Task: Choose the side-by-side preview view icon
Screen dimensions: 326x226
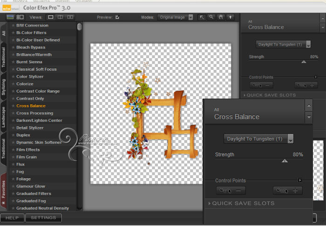Action: 70,17
